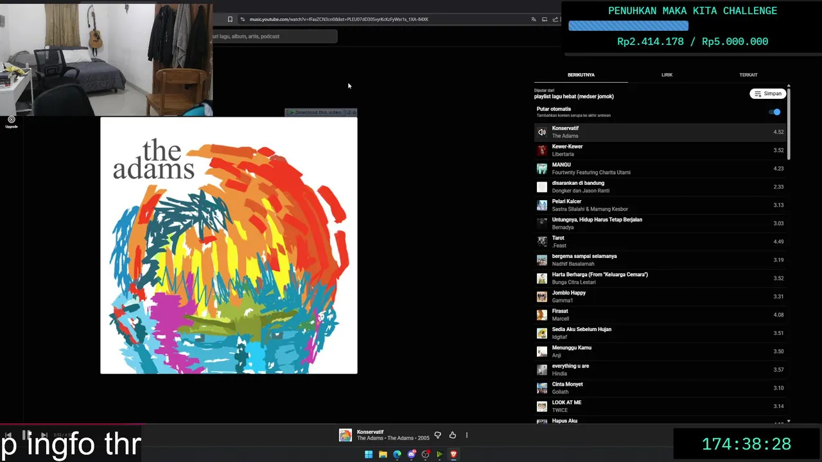822x462 pixels.
Task: Play Firasat by Marcell
Action: pyautogui.click(x=661, y=315)
